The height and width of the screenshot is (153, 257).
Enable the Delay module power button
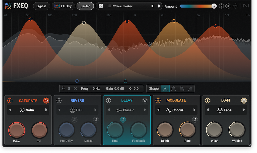108,100
